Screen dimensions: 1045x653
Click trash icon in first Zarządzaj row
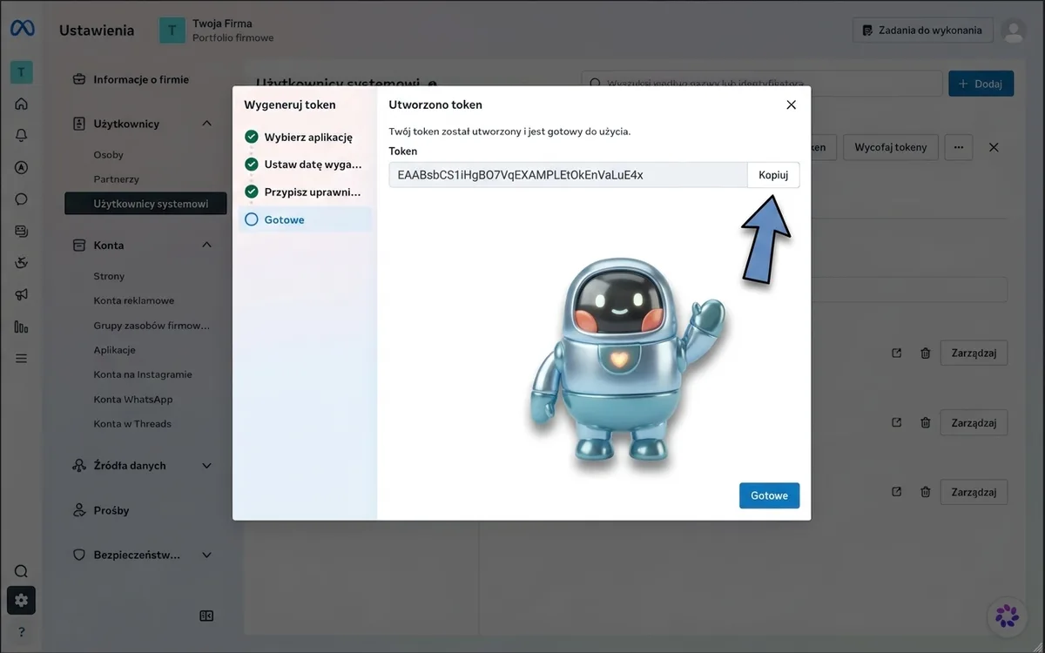[x=925, y=353]
